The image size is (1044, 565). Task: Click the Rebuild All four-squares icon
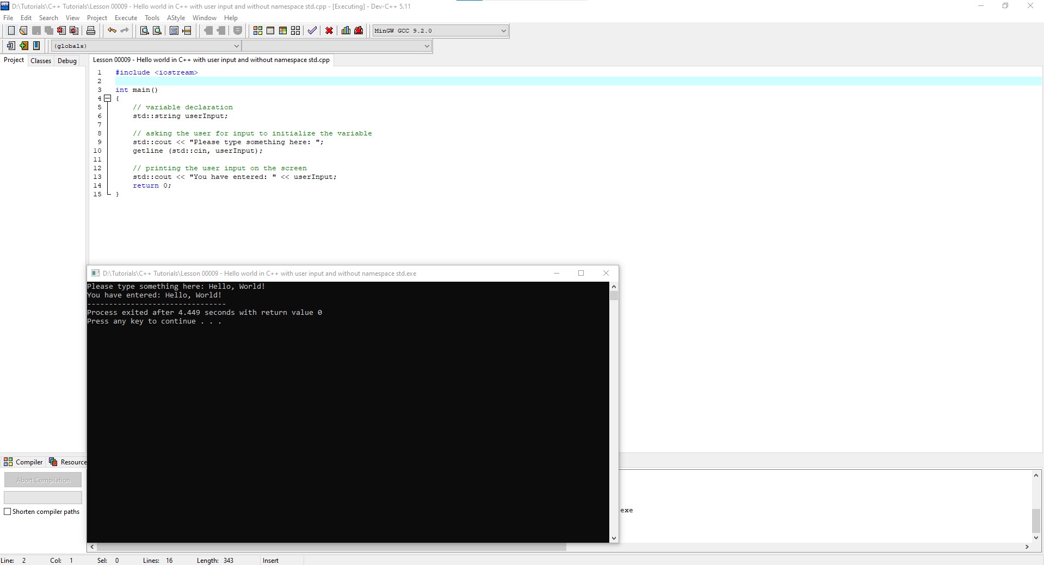coord(295,30)
